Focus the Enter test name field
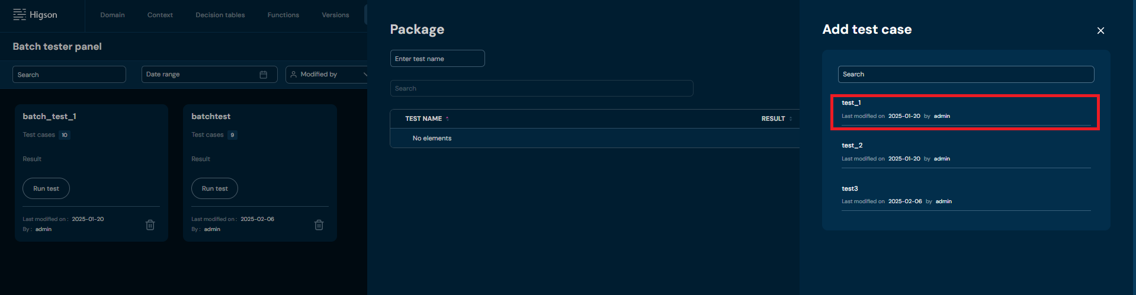1136x295 pixels. (437, 59)
